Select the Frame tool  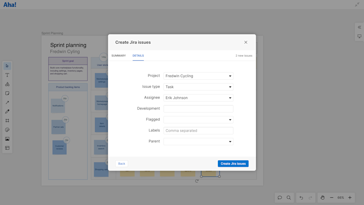pyautogui.click(x=7, y=120)
